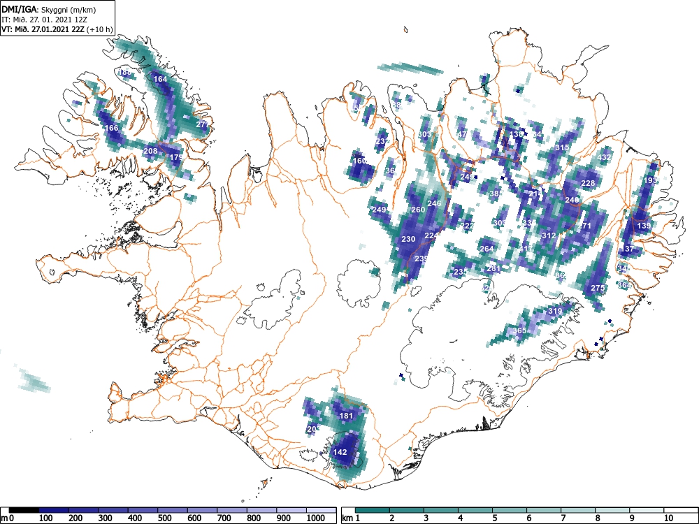Select the 281 visibility value
Image resolution: width=699 pixels, height=524 pixels.
point(493,268)
